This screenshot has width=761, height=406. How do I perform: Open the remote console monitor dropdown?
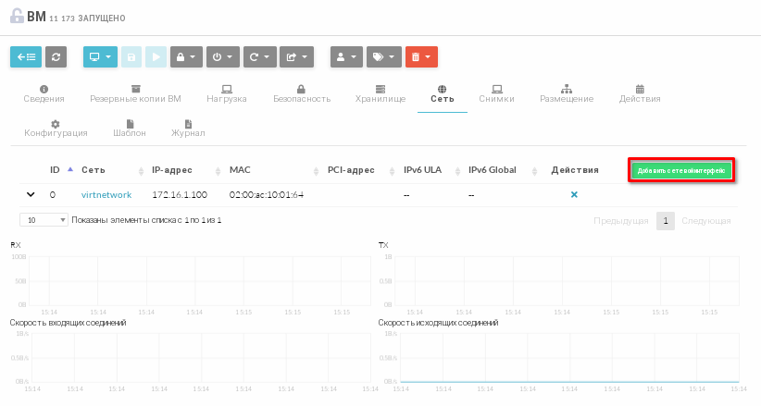pos(100,56)
